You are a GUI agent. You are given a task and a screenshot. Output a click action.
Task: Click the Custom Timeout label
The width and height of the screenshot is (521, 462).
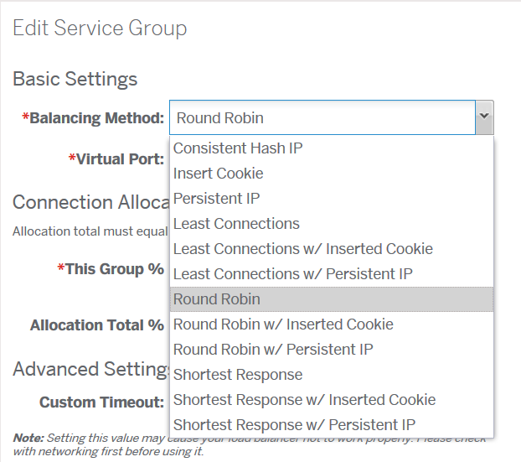101,402
